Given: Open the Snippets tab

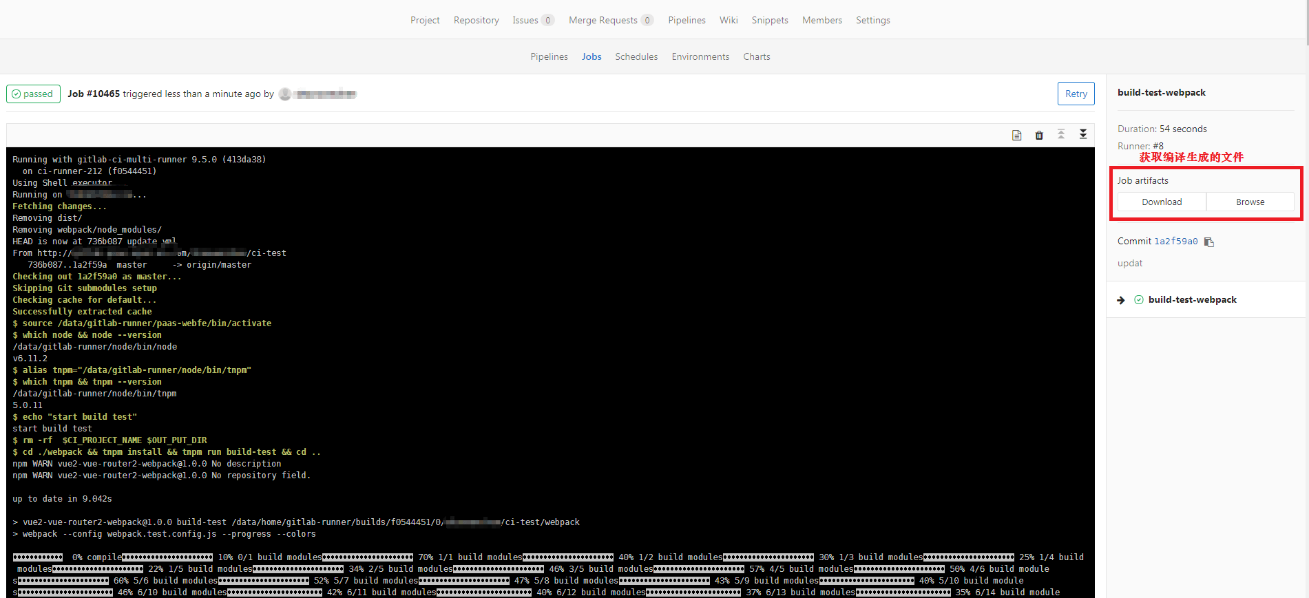Looking at the screenshot, I should 770,20.
